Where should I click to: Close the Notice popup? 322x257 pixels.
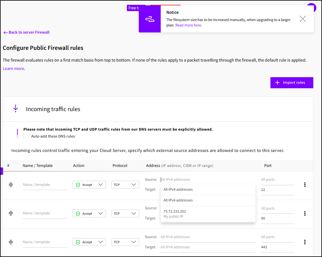coord(303,19)
